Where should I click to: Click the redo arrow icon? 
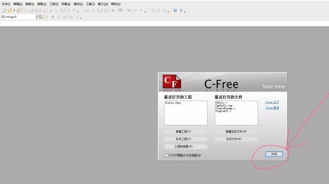74,10
